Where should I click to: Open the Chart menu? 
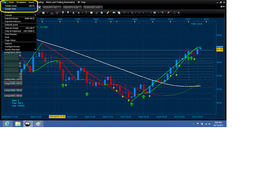(11, 2)
